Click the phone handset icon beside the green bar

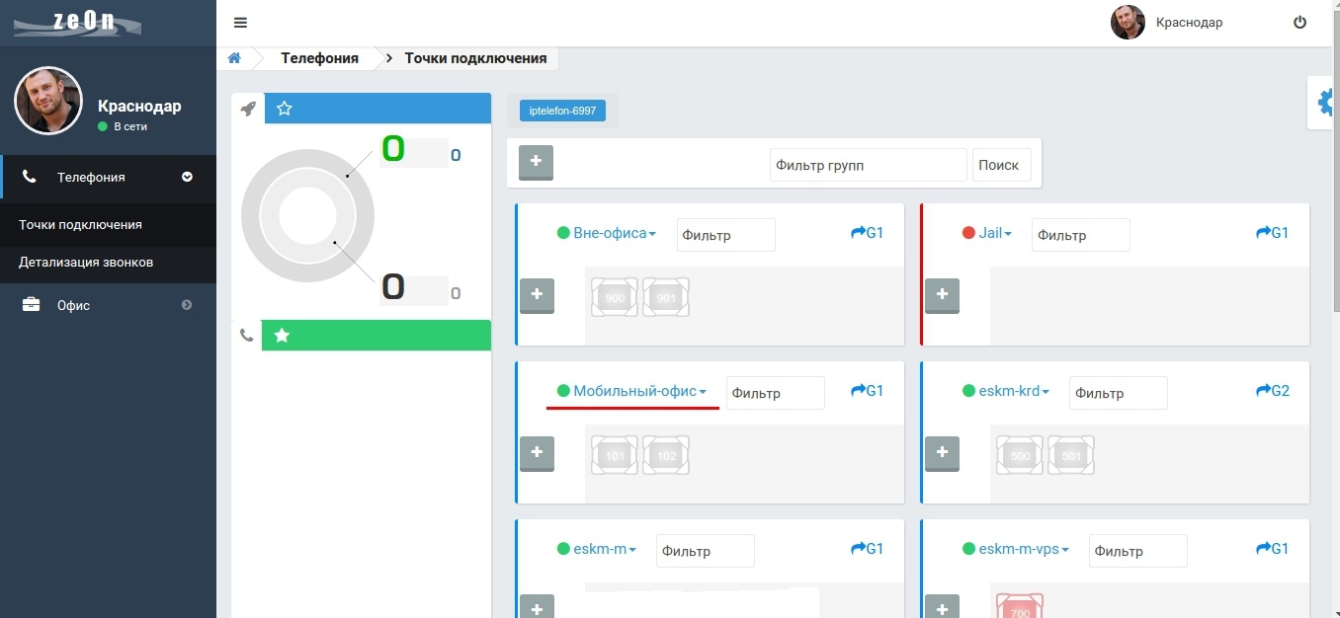click(x=246, y=335)
